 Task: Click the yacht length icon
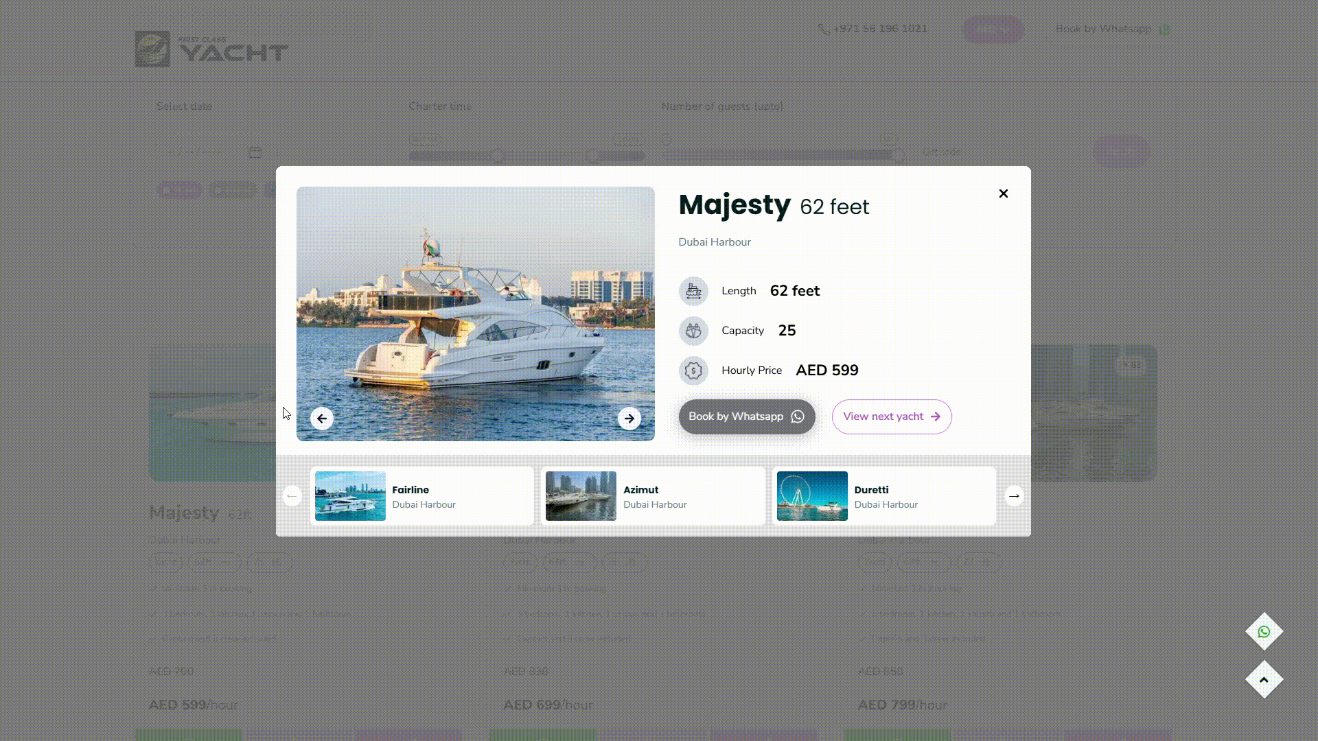(693, 291)
